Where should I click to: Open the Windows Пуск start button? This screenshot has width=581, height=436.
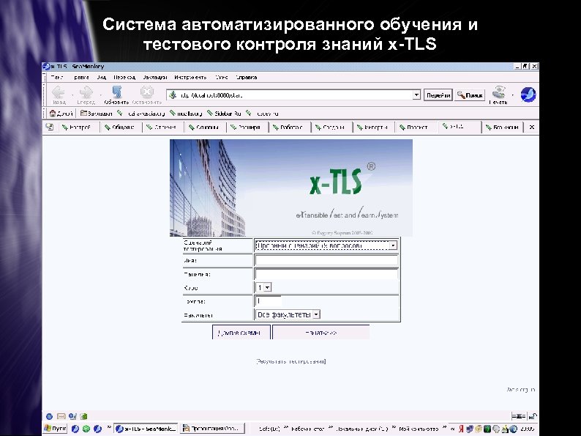tap(55, 428)
